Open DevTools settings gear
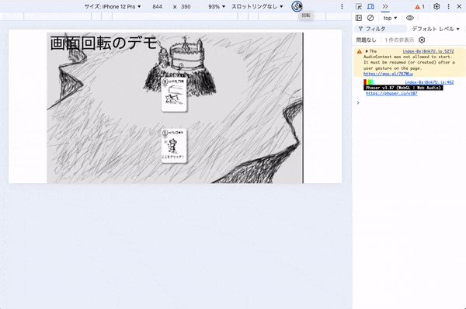Viewport: 466px width, 309px height. pyautogui.click(x=436, y=6)
